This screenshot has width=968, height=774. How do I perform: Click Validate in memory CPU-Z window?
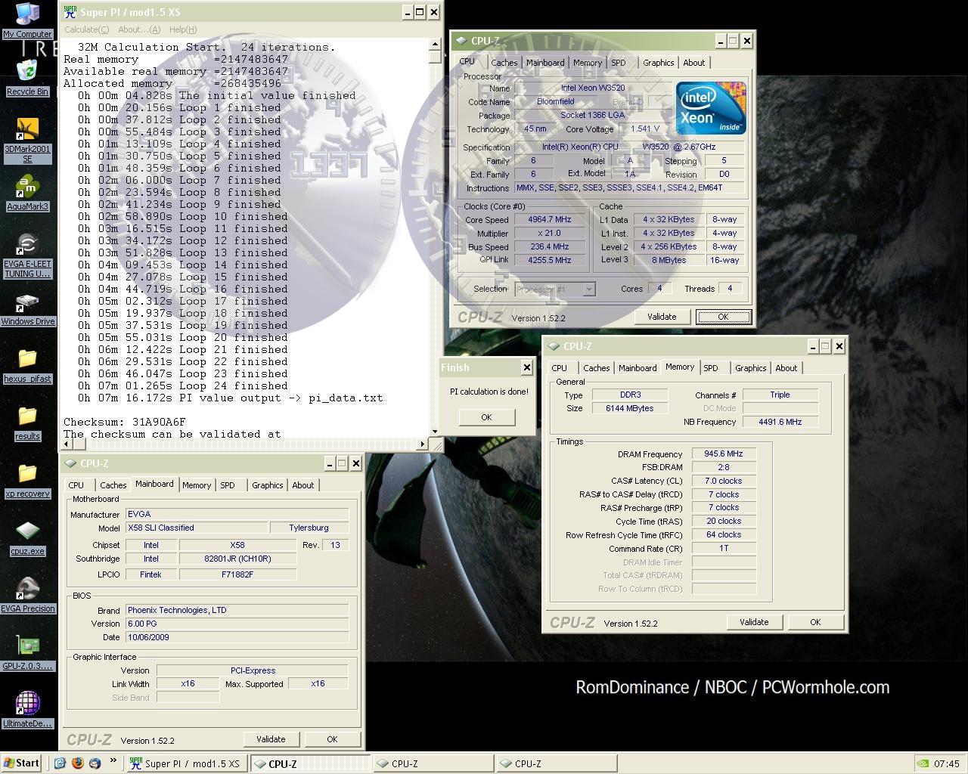point(754,622)
